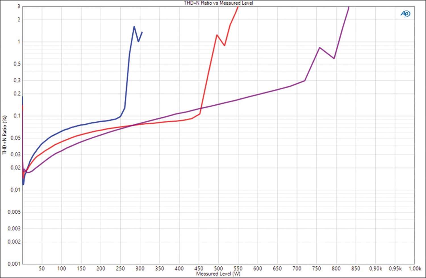Click the '0,2' y-axis tick label
This screenshot has height=278, width=426.
click(17, 94)
